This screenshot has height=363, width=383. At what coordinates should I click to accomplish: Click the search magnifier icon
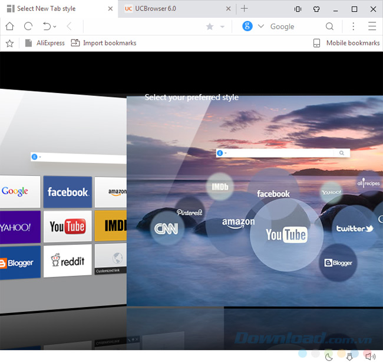click(330, 26)
